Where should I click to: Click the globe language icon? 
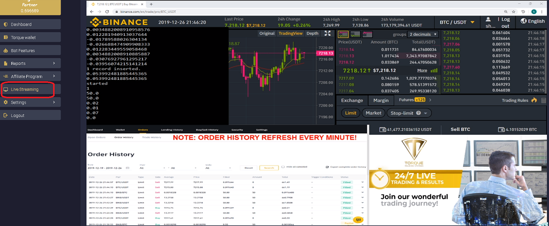(x=524, y=21)
